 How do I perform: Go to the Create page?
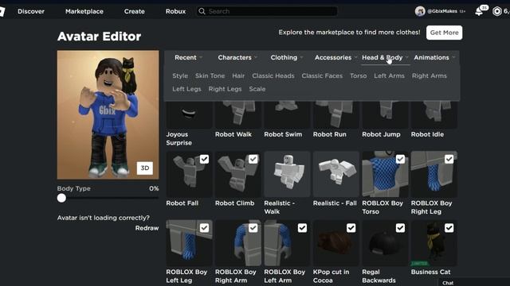135,11
